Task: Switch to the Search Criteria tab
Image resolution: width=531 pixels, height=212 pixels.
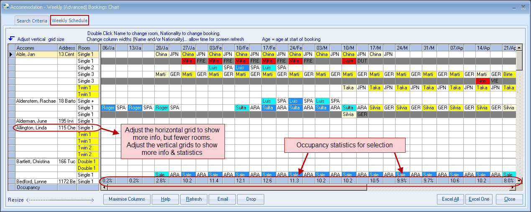Action: (32, 21)
